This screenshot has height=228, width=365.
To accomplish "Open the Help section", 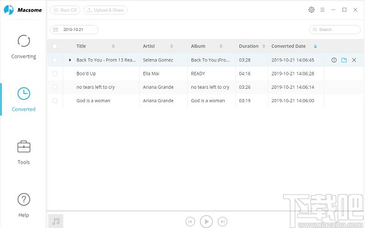I will coord(24,206).
